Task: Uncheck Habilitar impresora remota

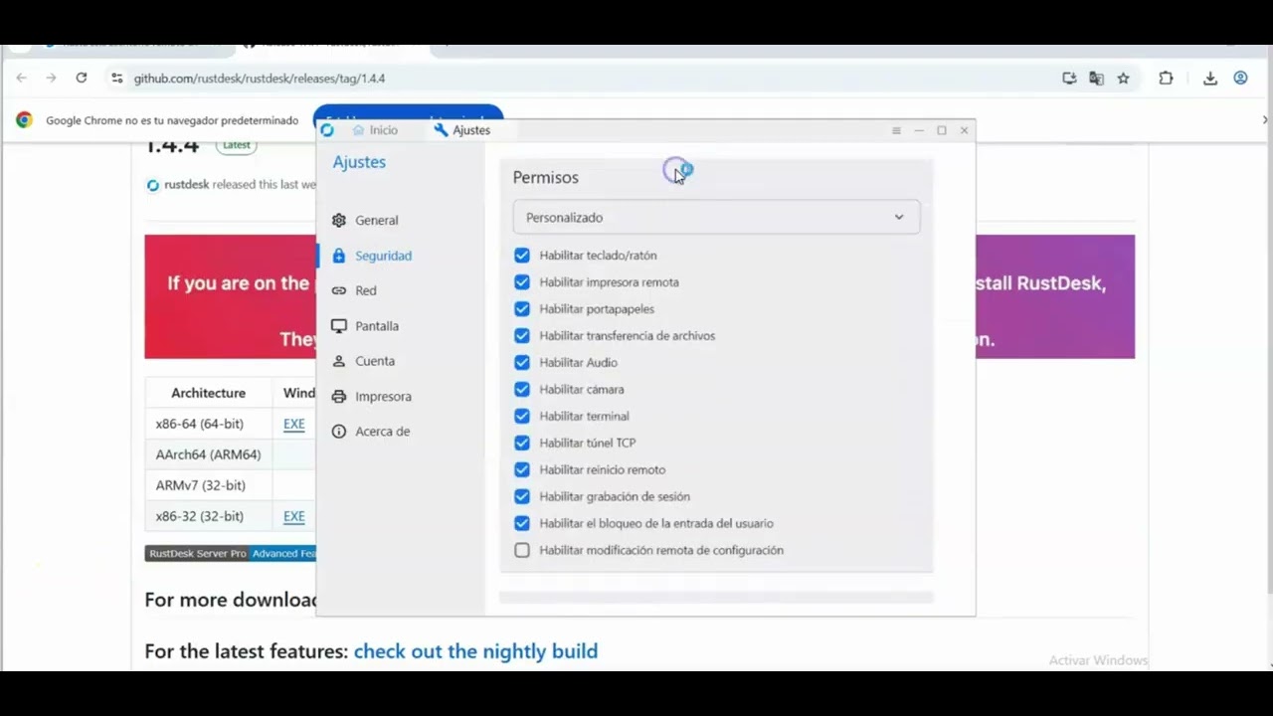Action: pos(522,282)
